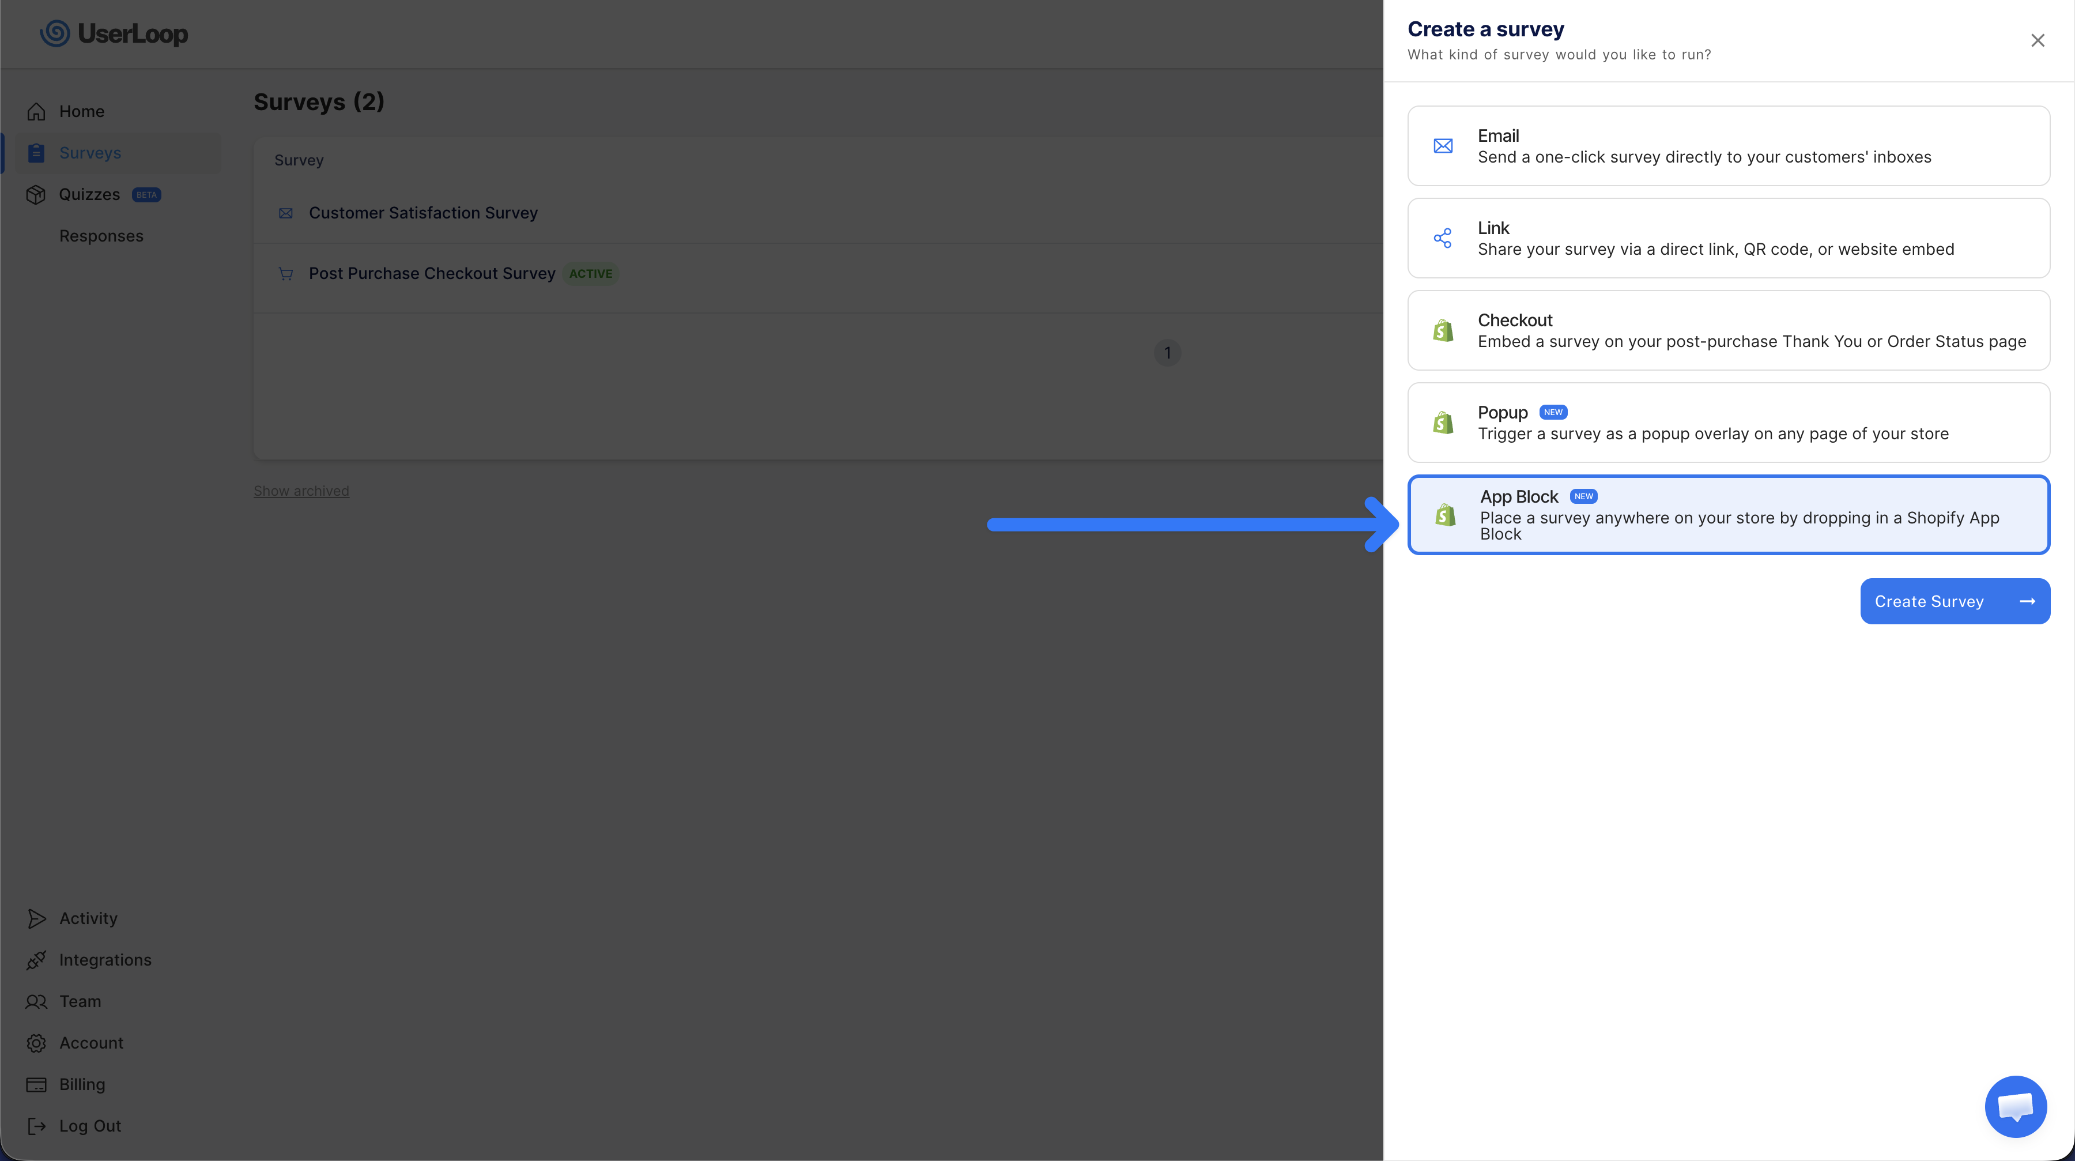Go to Home in the sidebar

[81, 111]
